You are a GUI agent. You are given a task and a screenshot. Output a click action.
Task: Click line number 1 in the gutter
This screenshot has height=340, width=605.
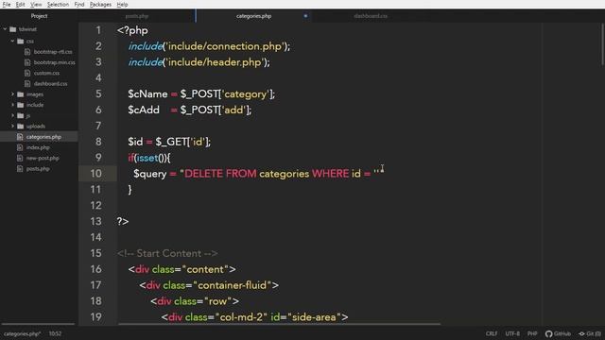98,30
